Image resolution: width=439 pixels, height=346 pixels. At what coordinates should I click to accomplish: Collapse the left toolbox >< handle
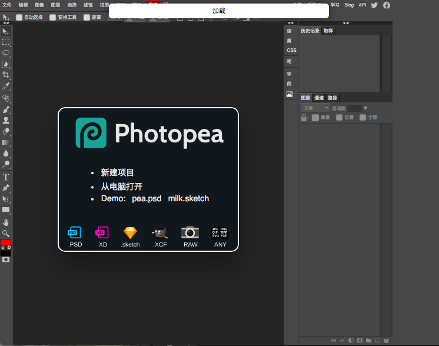(6, 23)
